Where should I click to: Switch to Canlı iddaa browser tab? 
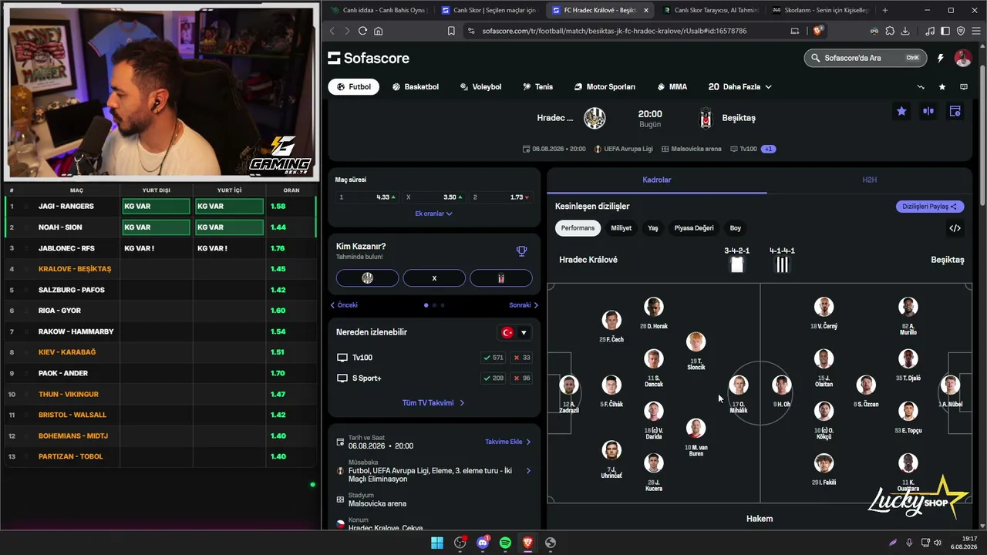(x=378, y=10)
